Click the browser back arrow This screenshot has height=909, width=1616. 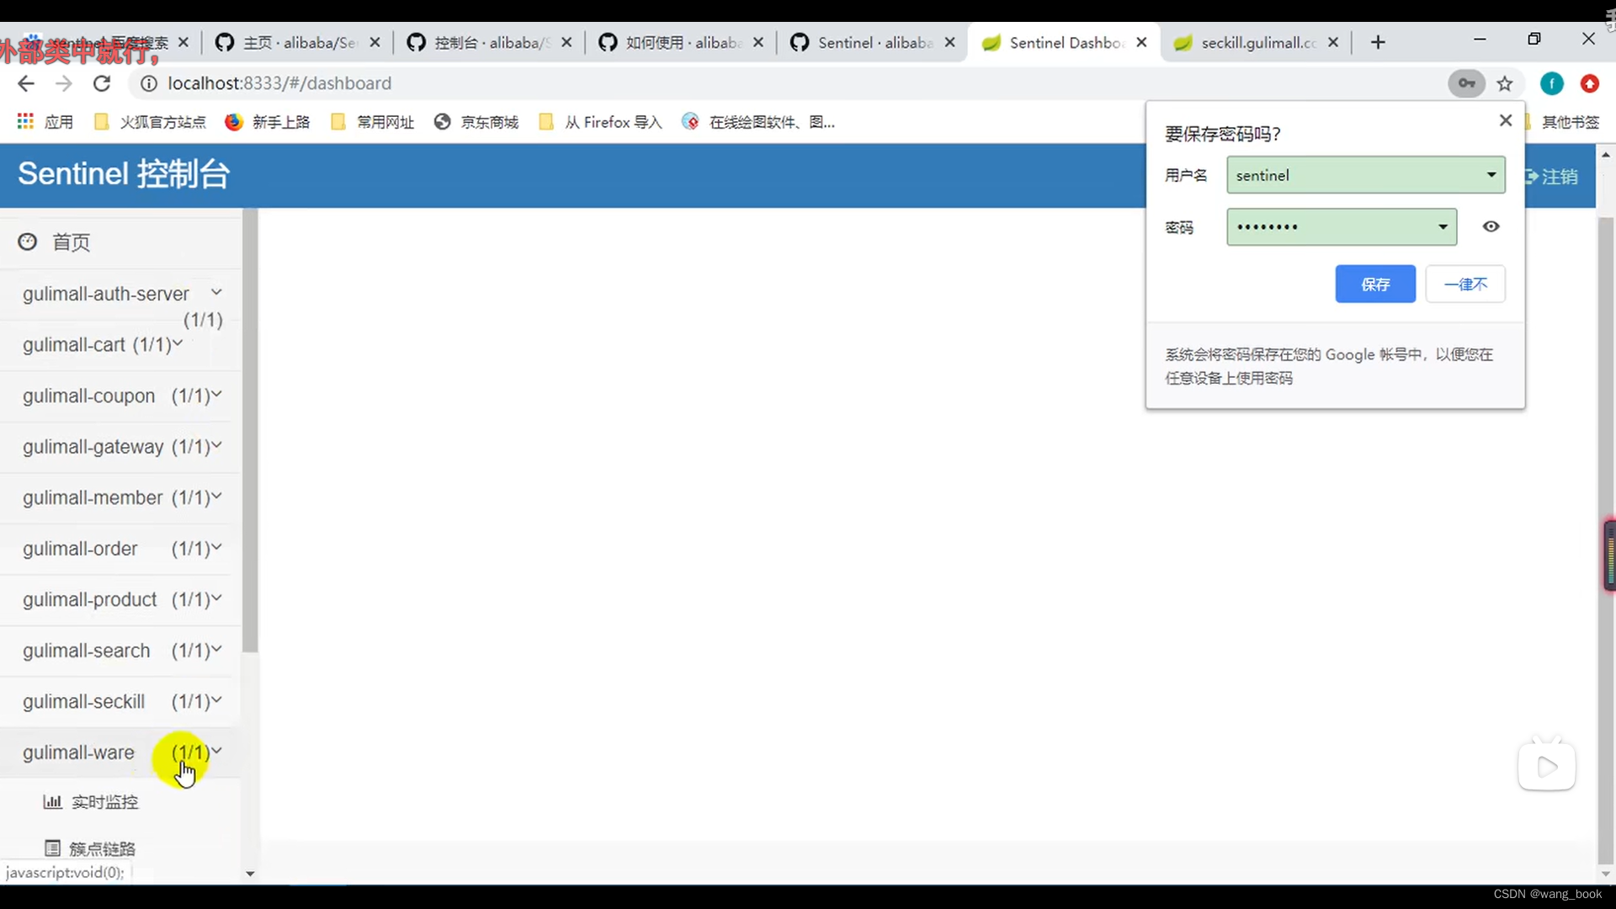tap(26, 83)
